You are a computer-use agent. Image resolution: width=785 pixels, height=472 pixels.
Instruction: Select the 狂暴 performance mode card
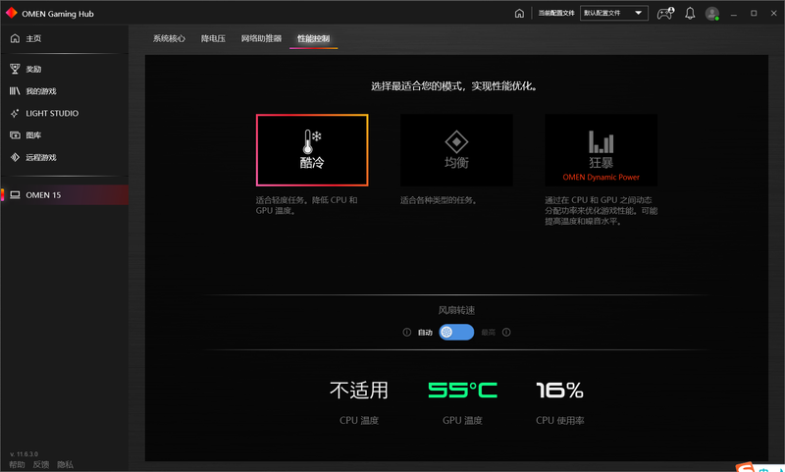tap(602, 150)
